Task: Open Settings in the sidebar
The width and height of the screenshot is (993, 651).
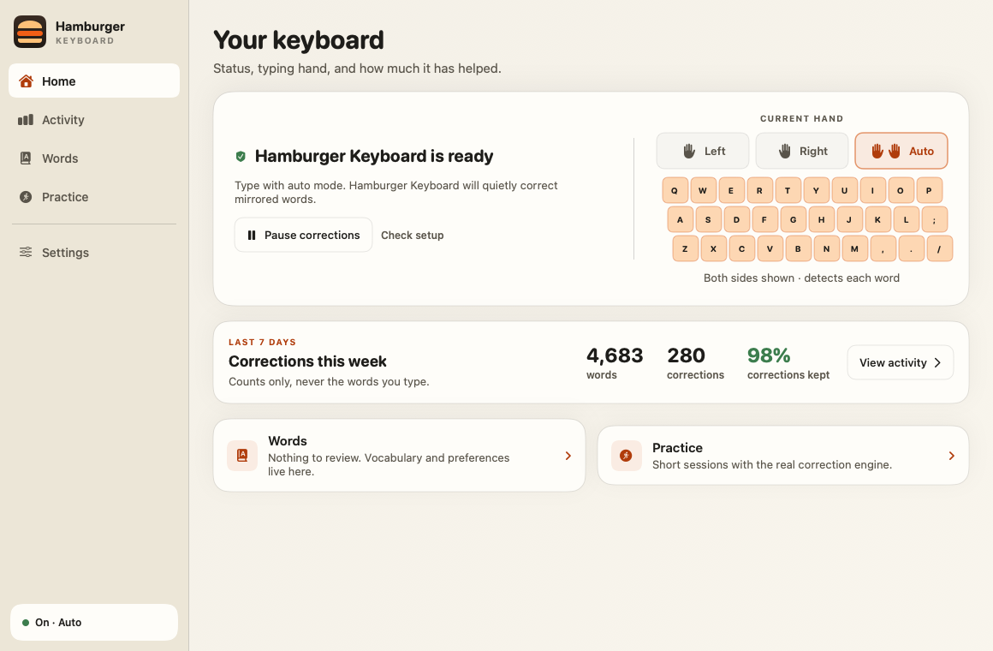Action: click(x=94, y=253)
